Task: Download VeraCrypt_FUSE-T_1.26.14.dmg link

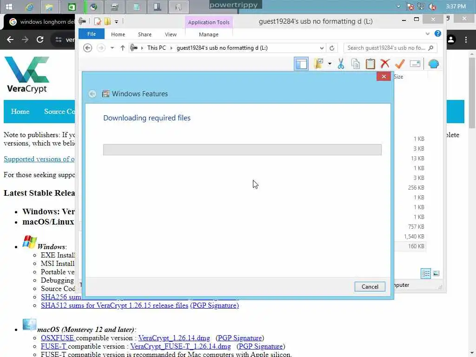Action: pyautogui.click(x=180, y=346)
